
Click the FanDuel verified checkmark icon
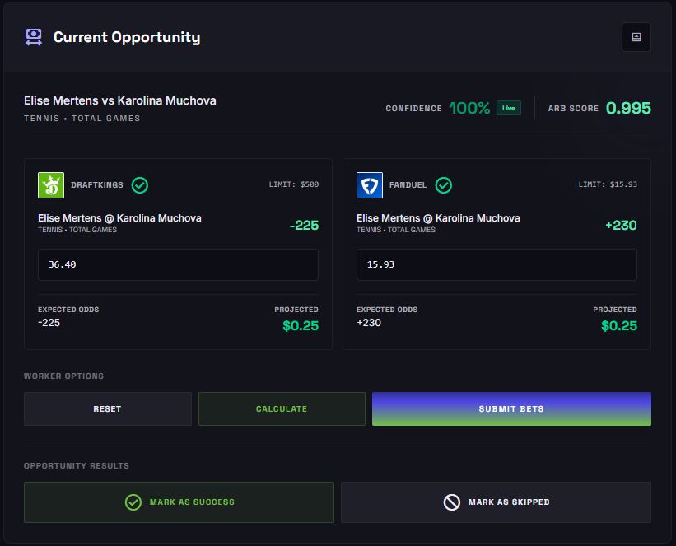point(444,185)
